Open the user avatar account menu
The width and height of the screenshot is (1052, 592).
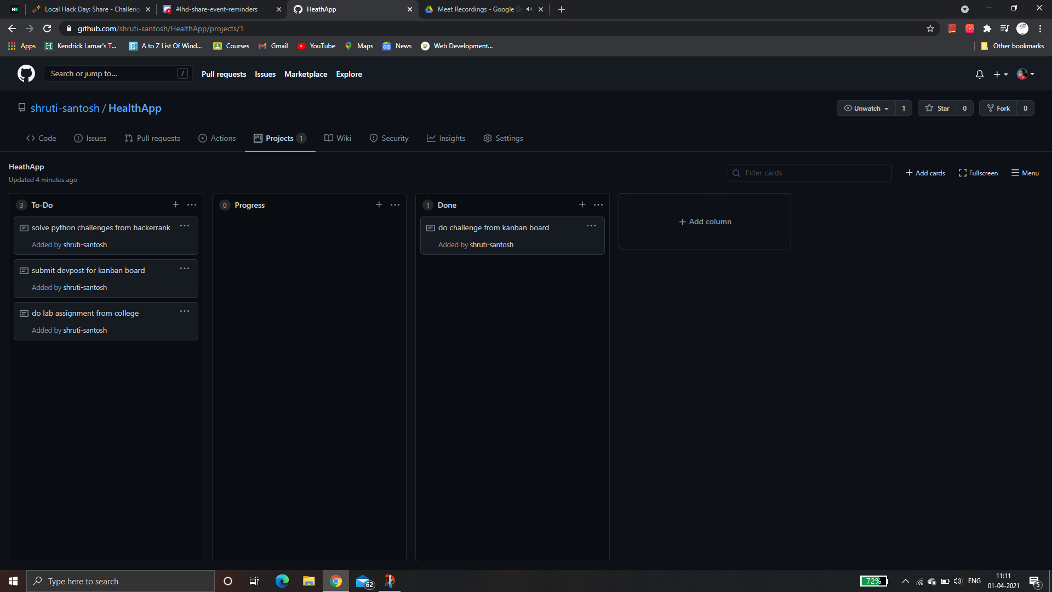coord(1025,74)
